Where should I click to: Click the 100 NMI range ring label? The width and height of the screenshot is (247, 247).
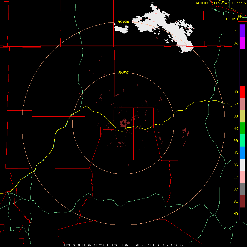(x=123, y=22)
